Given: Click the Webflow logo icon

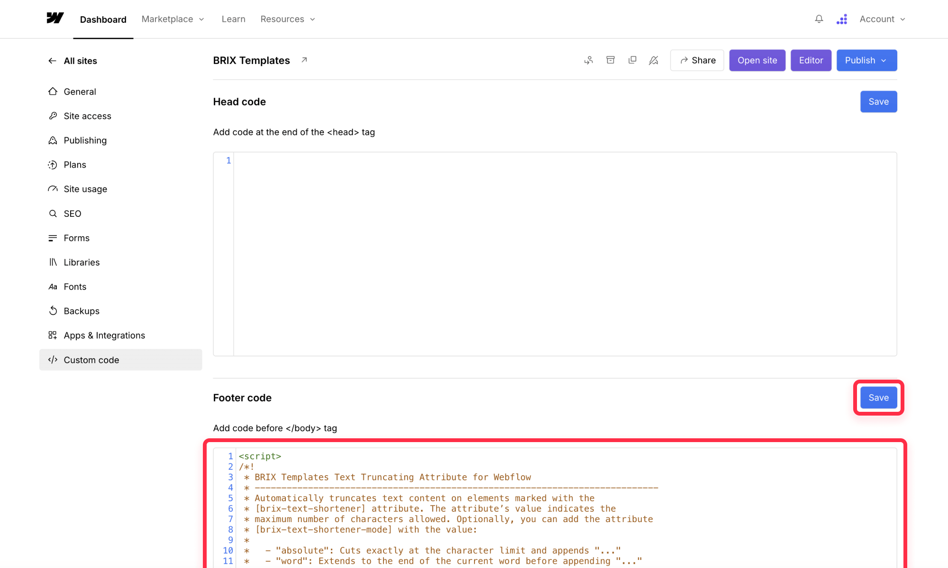Looking at the screenshot, I should tap(55, 18).
